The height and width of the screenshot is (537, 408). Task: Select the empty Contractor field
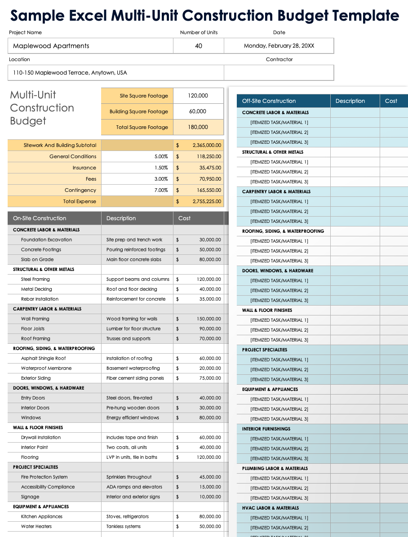279,72
